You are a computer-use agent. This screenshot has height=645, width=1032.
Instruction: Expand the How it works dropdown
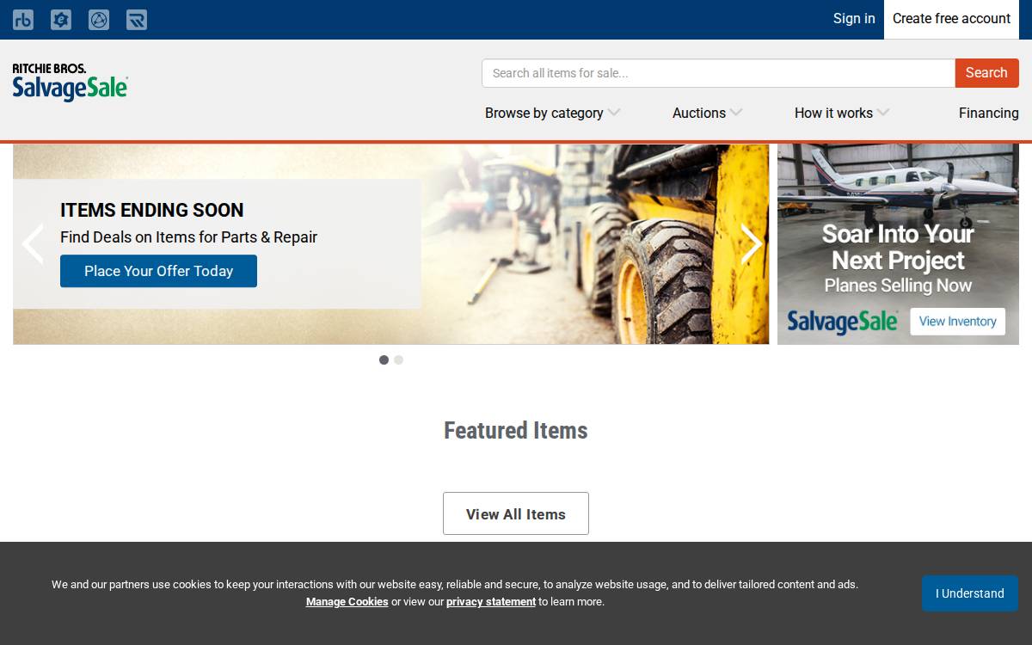click(842, 113)
